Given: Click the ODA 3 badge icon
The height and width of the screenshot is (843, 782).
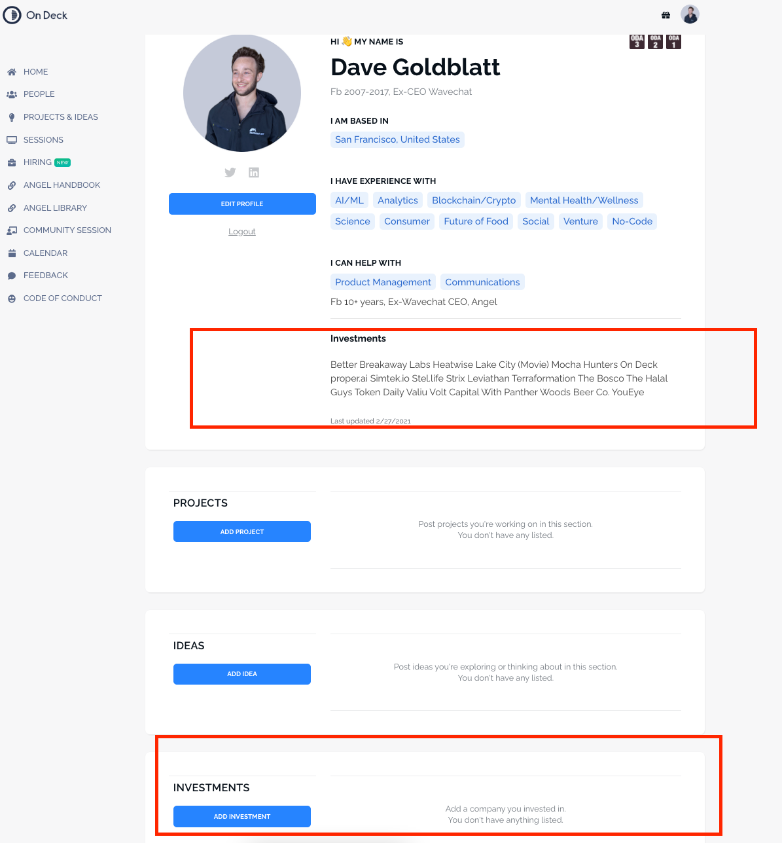Looking at the screenshot, I should (x=637, y=42).
